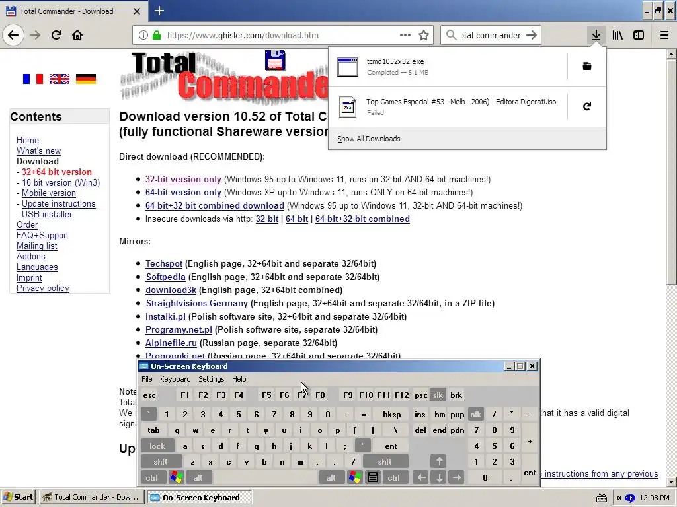Image resolution: width=677 pixels, height=507 pixels.
Task: Open the Firefox hamburger menu
Action: (664, 35)
